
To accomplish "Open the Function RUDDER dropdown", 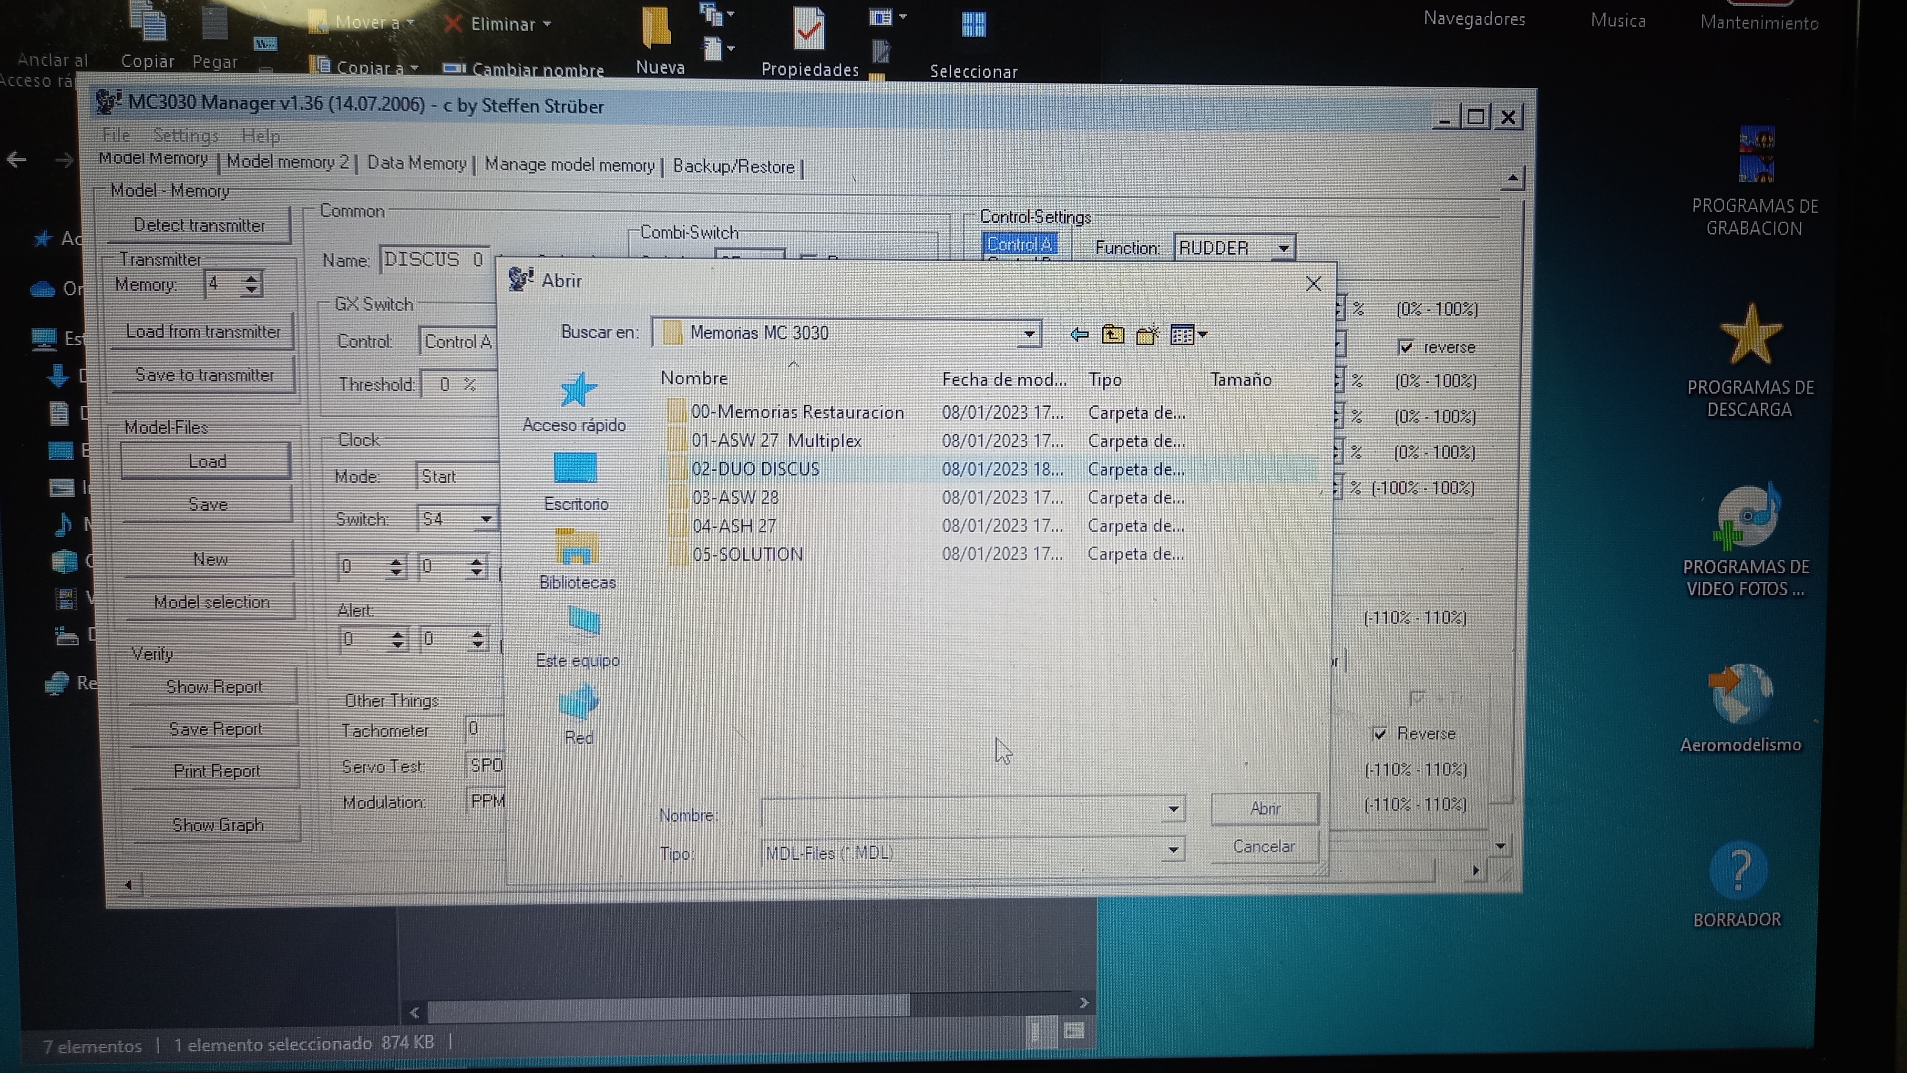I will click(1283, 248).
